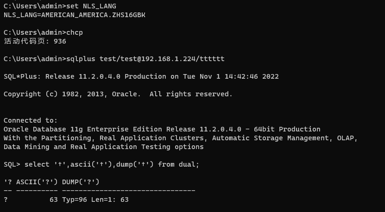Click the ascii result value 63
The image size is (385, 212).
(54, 200)
